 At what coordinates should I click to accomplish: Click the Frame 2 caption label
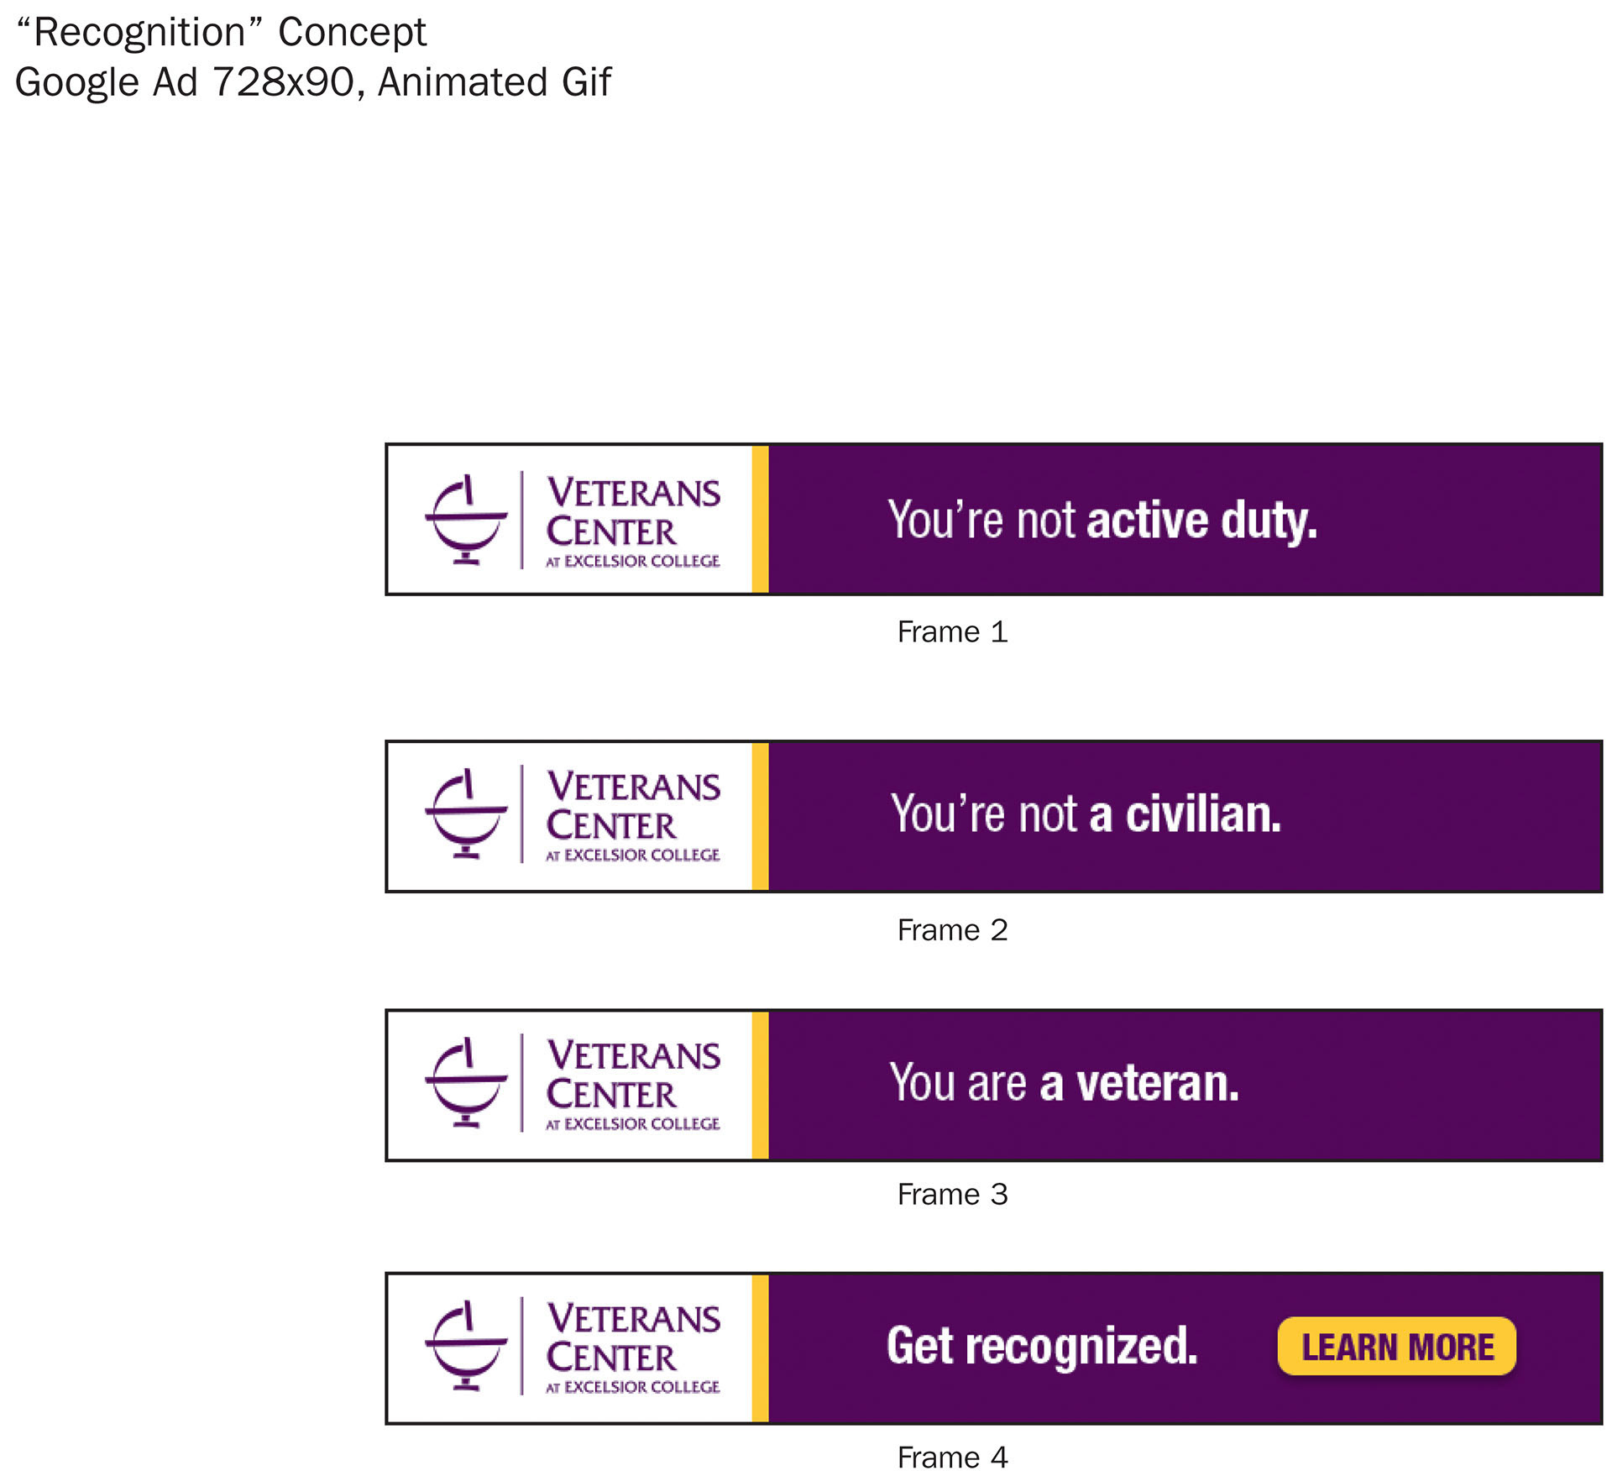click(952, 930)
